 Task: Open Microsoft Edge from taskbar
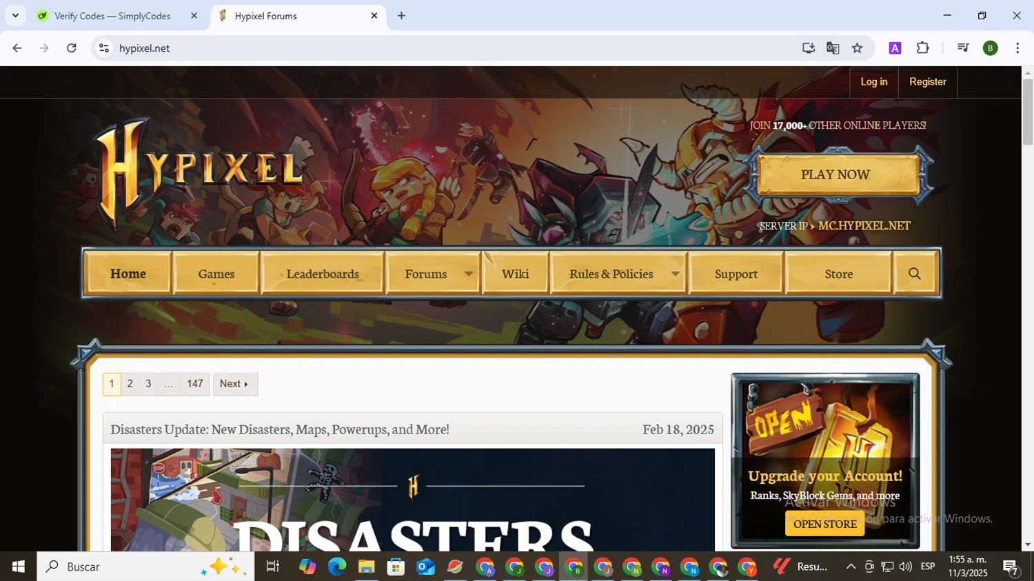(x=336, y=567)
